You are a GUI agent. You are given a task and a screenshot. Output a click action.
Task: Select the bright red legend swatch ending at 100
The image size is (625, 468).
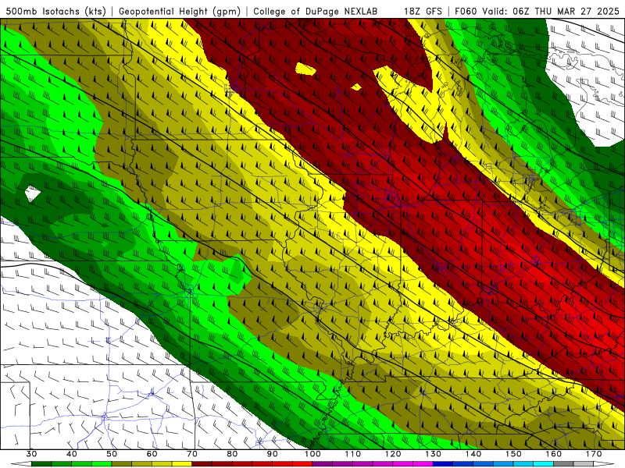[x=302, y=464]
